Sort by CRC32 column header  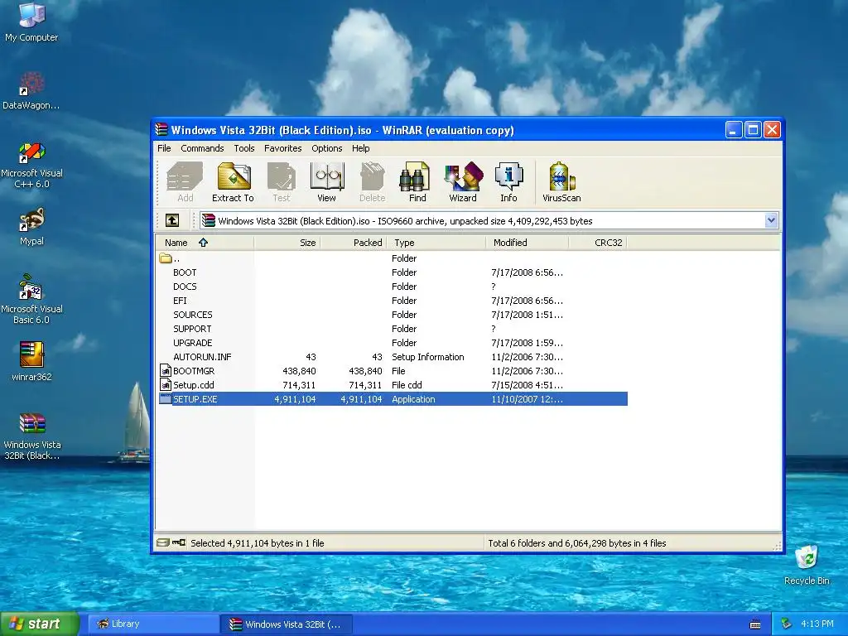[x=598, y=243]
